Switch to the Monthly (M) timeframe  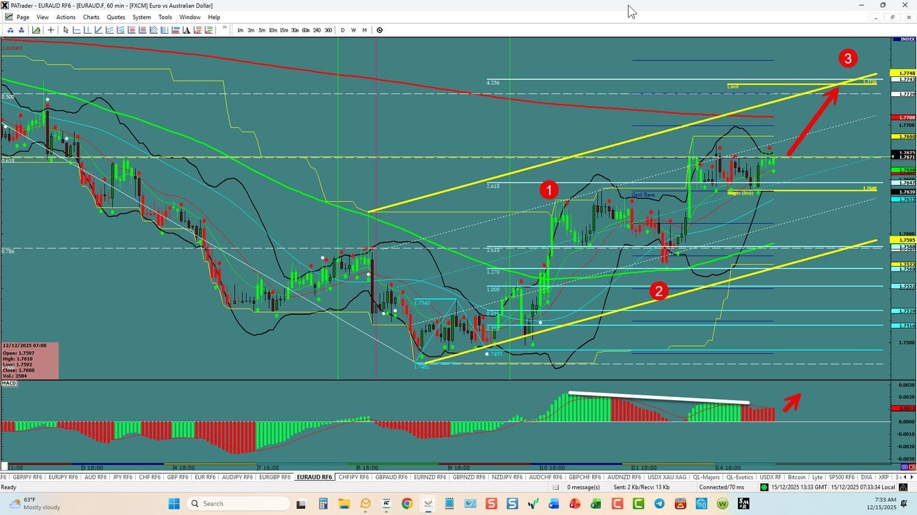click(x=364, y=30)
